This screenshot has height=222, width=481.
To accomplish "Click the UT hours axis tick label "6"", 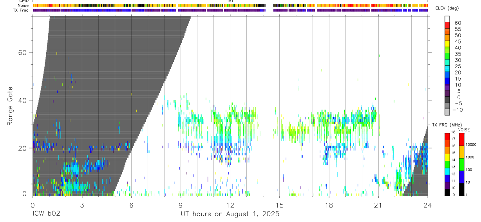I will [131, 205].
